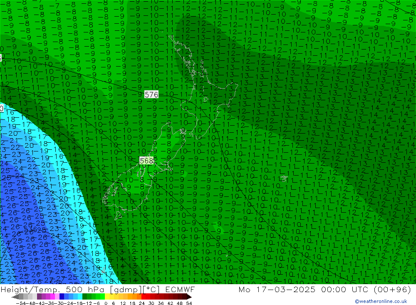The width and height of the screenshot is (416, 305).
Task: Open the weatheronline.co.uk copyright link
Action: coord(381,301)
